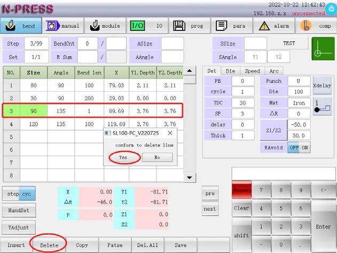Toggle the step/cyc mode button

pyautogui.click(x=19, y=193)
